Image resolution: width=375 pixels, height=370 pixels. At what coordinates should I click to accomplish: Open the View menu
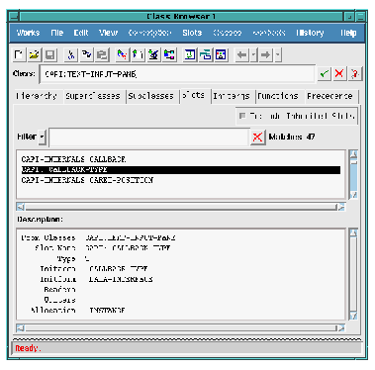click(x=108, y=33)
